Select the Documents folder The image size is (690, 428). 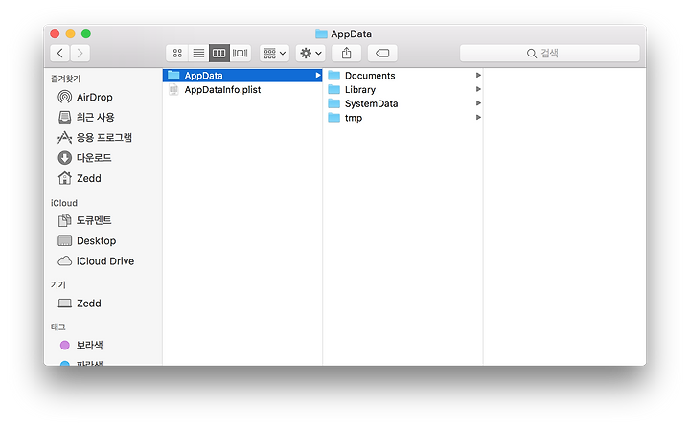click(402, 76)
